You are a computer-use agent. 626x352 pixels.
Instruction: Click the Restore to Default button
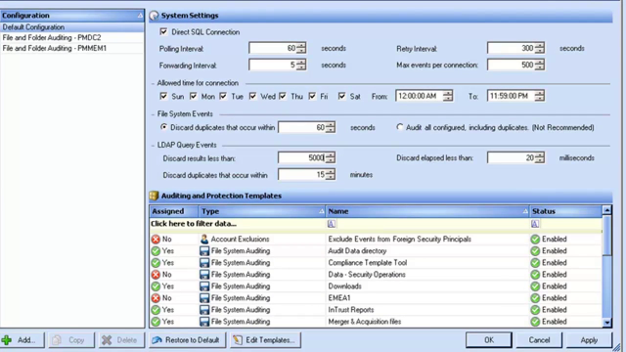tap(187, 340)
